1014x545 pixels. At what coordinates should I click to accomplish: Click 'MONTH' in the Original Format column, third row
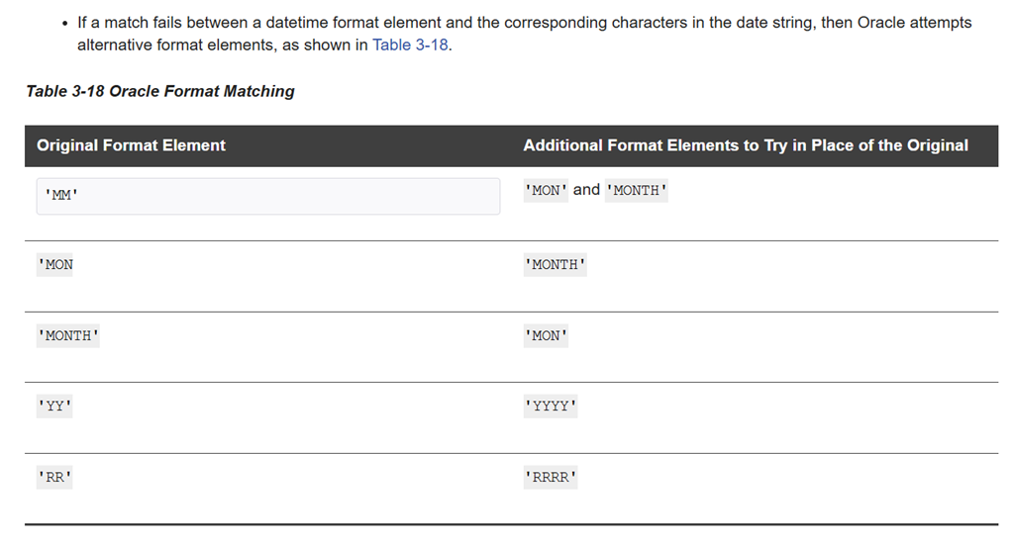pos(68,335)
